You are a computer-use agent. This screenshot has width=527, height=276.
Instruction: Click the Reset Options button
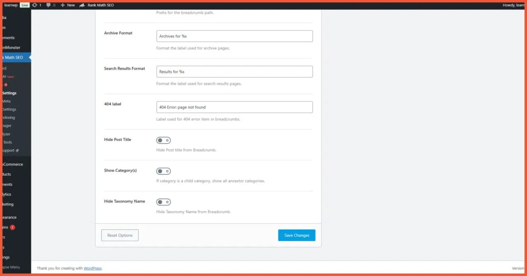pos(120,235)
